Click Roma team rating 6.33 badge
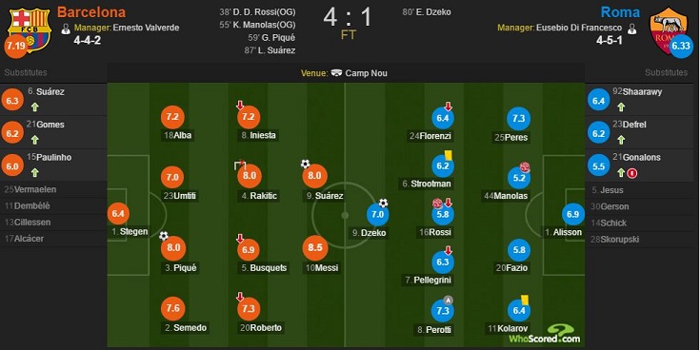The width and height of the screenshot is (700, 350). tap(681, 47)
